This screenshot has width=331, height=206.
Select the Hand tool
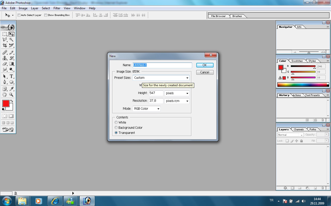point(5,95)
